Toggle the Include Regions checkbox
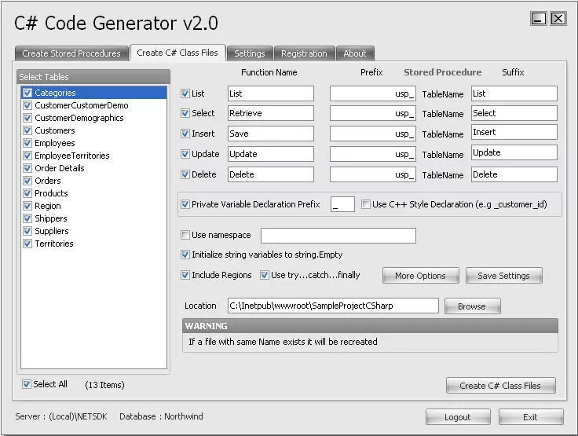Image resolution: width=578 pixels, height=436 pixels. tap(185, 275)
